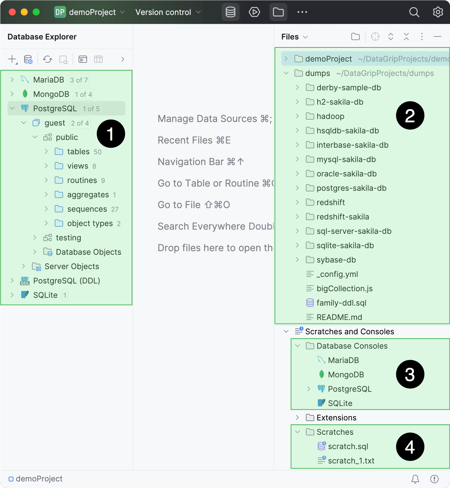Expand the PostgreSQL console node
Image resolution: width=450 pixels, height=488 pixels.
click(x=309, y=389)
